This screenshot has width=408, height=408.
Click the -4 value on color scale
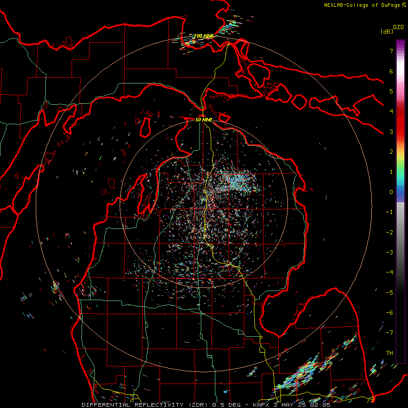click(x=389, y=272)
